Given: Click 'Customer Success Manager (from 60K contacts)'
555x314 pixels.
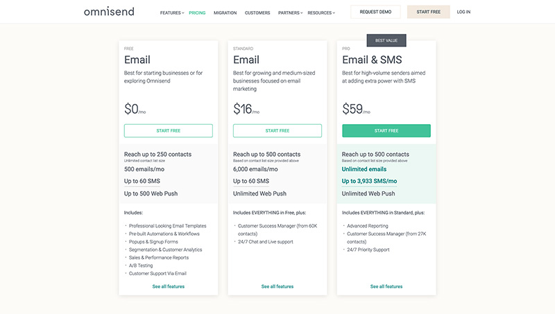Looking at the screenshot, I should [277, 230].
